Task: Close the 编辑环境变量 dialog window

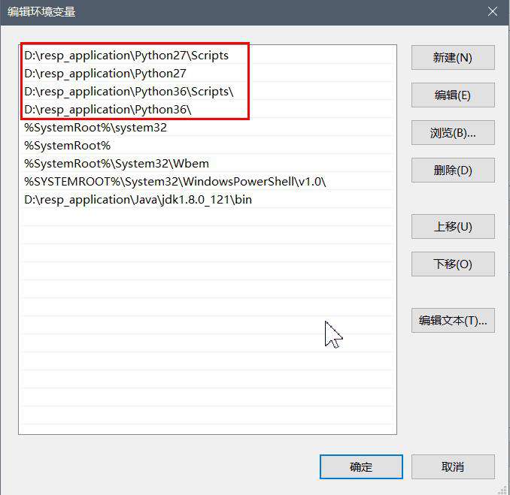Action: (493, 12)
